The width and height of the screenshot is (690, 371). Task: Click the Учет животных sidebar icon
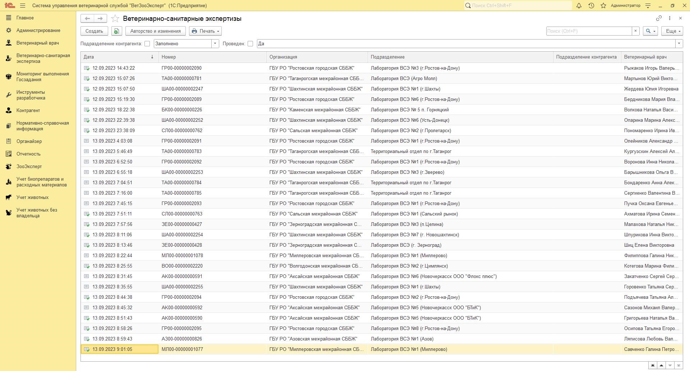pyautogui.click(x=9, y=197)
